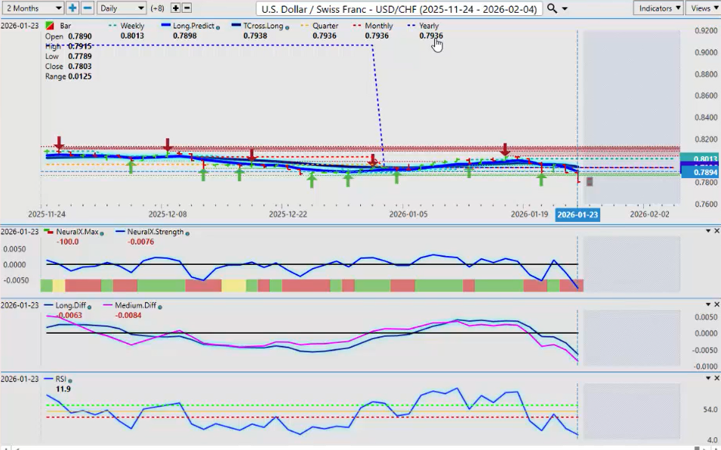Open the Indicators menu
This screenshot has width=721, height=450.
click(658, 8)
